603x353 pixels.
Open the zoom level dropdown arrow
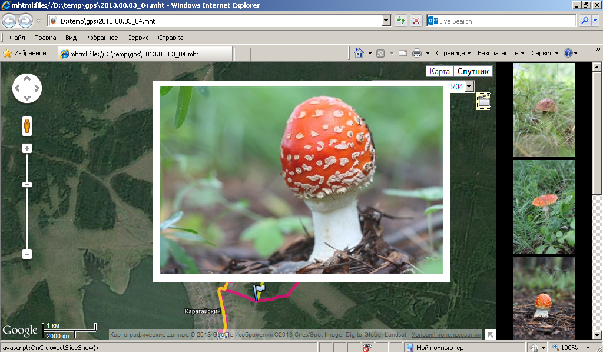pos(587,348)
